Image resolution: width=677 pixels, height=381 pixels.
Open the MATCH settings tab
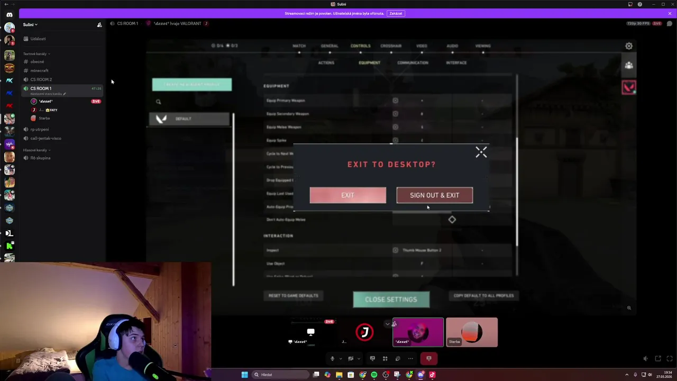point(299,46)
